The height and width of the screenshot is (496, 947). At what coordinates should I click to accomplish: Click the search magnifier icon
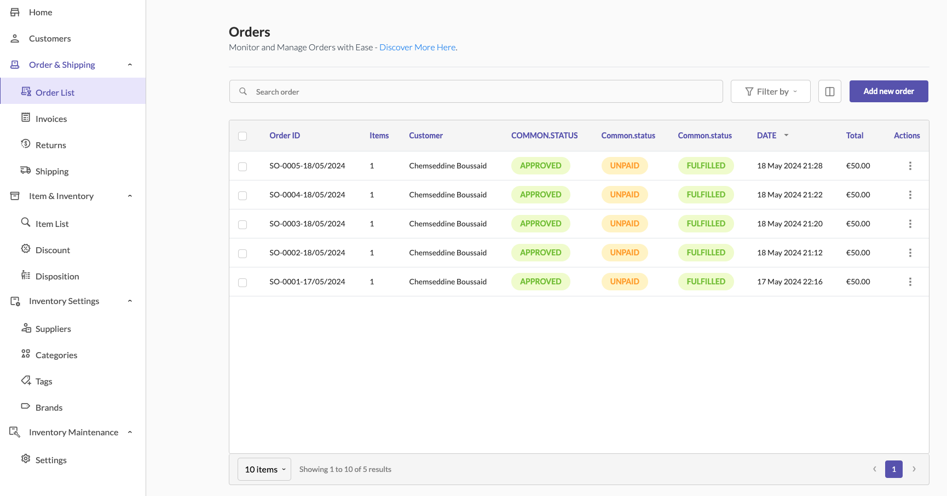(243, 91)
